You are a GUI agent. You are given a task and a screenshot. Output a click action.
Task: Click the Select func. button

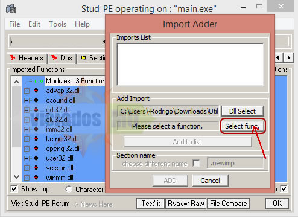pos(243,126)
